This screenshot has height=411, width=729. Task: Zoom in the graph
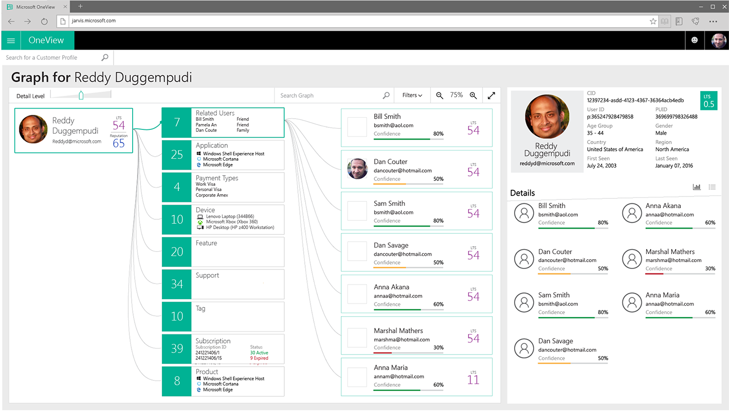pos(473,95)
